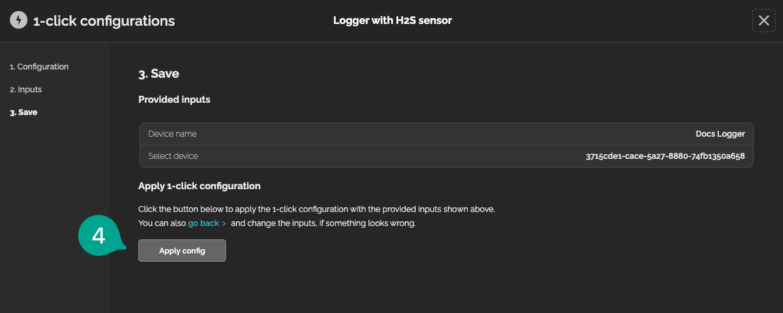Click the Apply 1-click configuration heading

199,186
